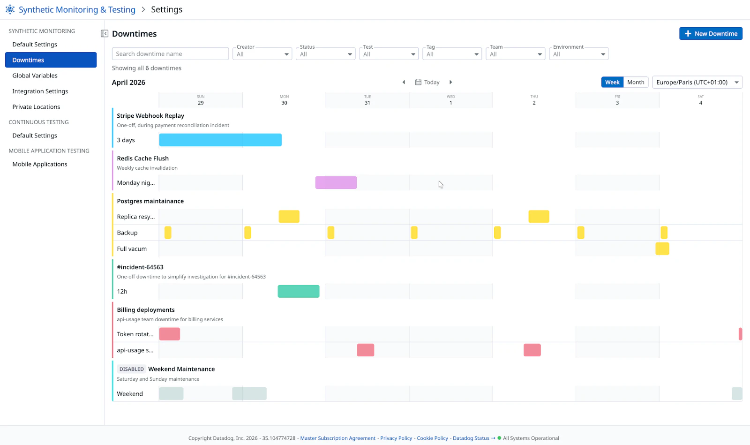Open the Status filter dropdown

(x=325, y=54)
